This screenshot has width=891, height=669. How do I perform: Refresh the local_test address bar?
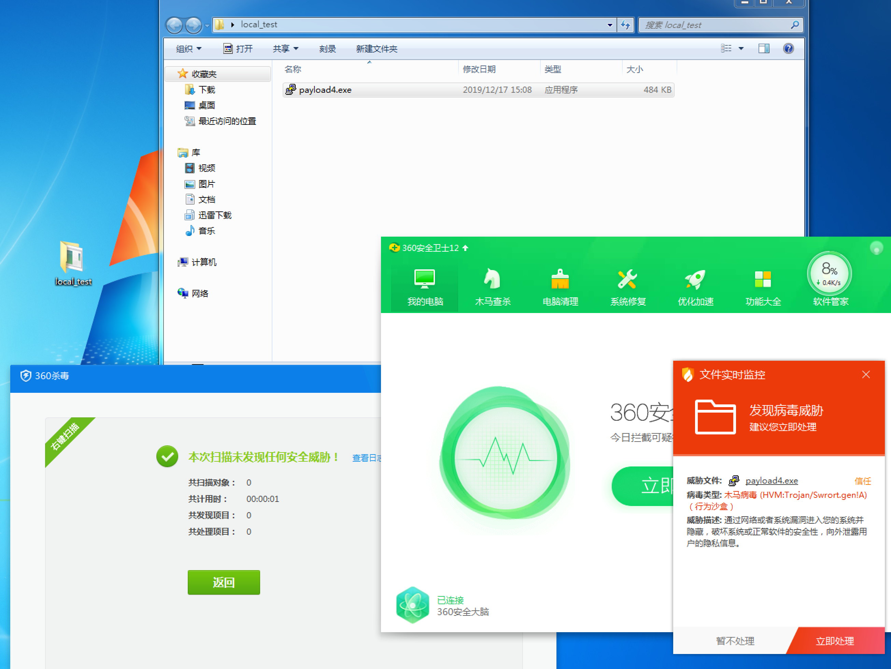[625, 25]
